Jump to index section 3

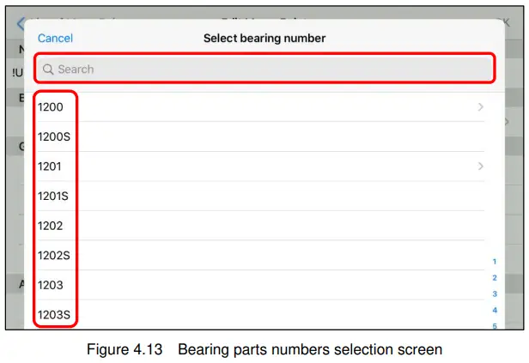(495, 293)
